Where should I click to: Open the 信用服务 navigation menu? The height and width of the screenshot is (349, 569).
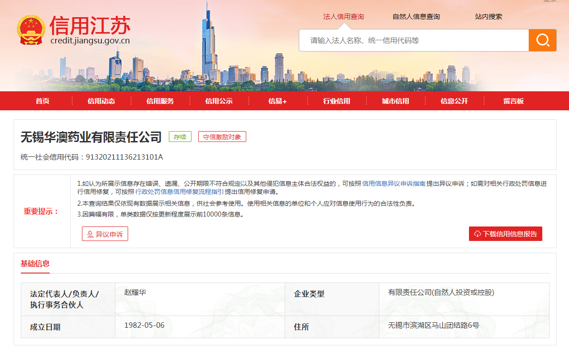pyautogui.click(x=160, y=101)
